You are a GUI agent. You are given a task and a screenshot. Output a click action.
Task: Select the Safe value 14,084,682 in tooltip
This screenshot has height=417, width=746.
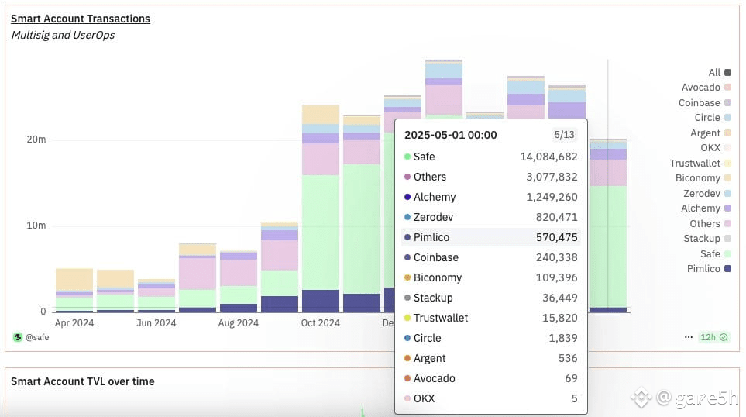pos(548,157)
